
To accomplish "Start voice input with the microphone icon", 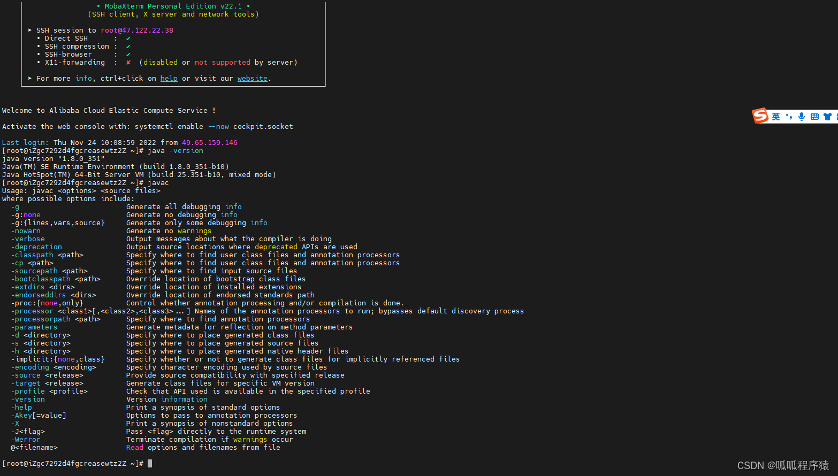I will [x=802, y=117].
